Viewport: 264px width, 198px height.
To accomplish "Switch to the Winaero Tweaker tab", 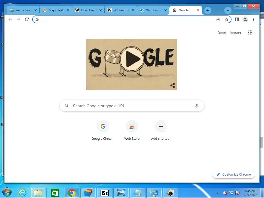I will coord(121,10).
